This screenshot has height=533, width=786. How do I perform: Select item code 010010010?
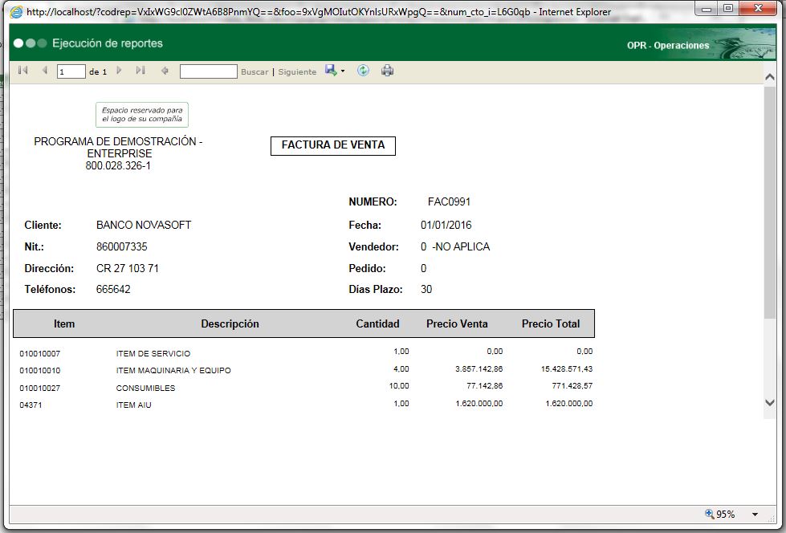tap(39, 371)
